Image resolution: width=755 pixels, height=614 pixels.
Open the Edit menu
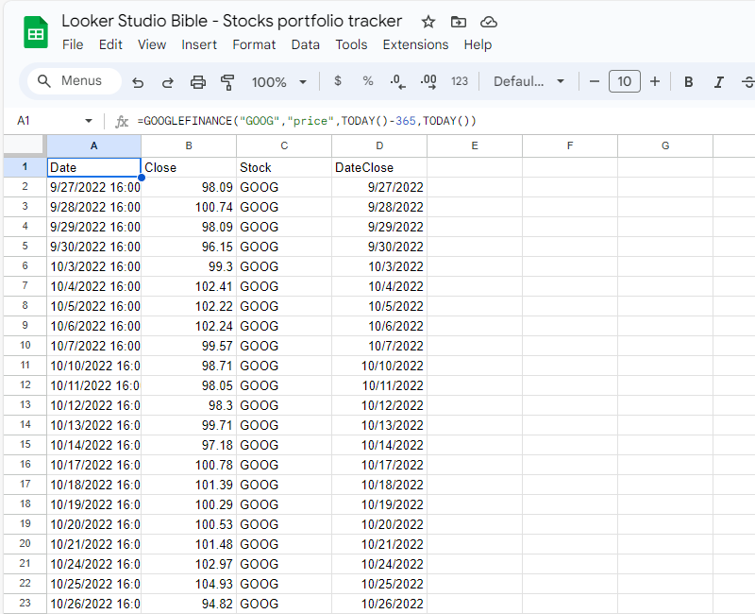point(110,44)
